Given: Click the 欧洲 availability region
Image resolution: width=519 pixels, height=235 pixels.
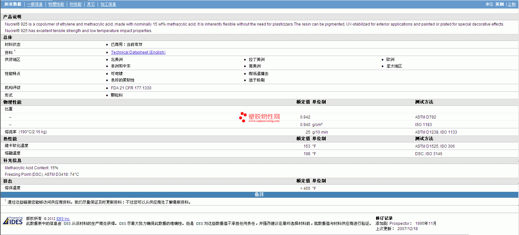Looking at the screenshot, I should tap(390, 60).
